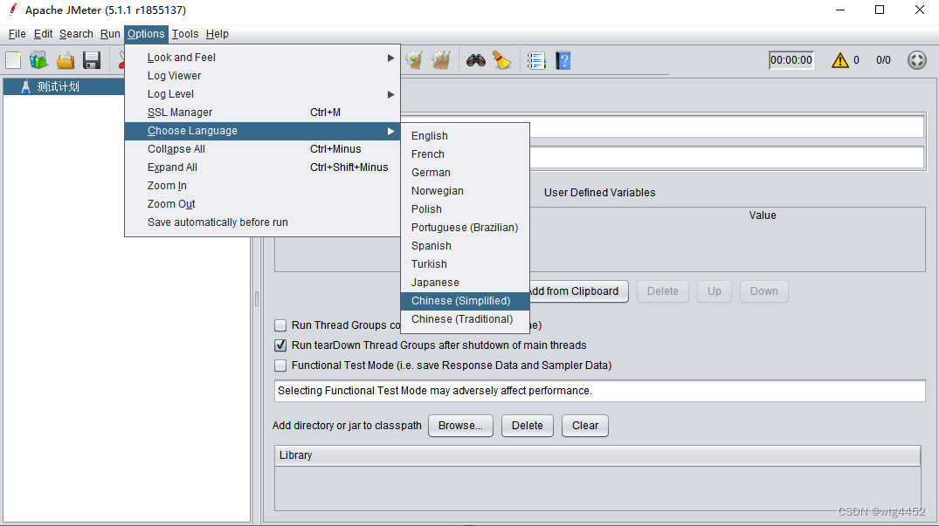
Task: Choose Norwegian language
Action: (465, 191)
